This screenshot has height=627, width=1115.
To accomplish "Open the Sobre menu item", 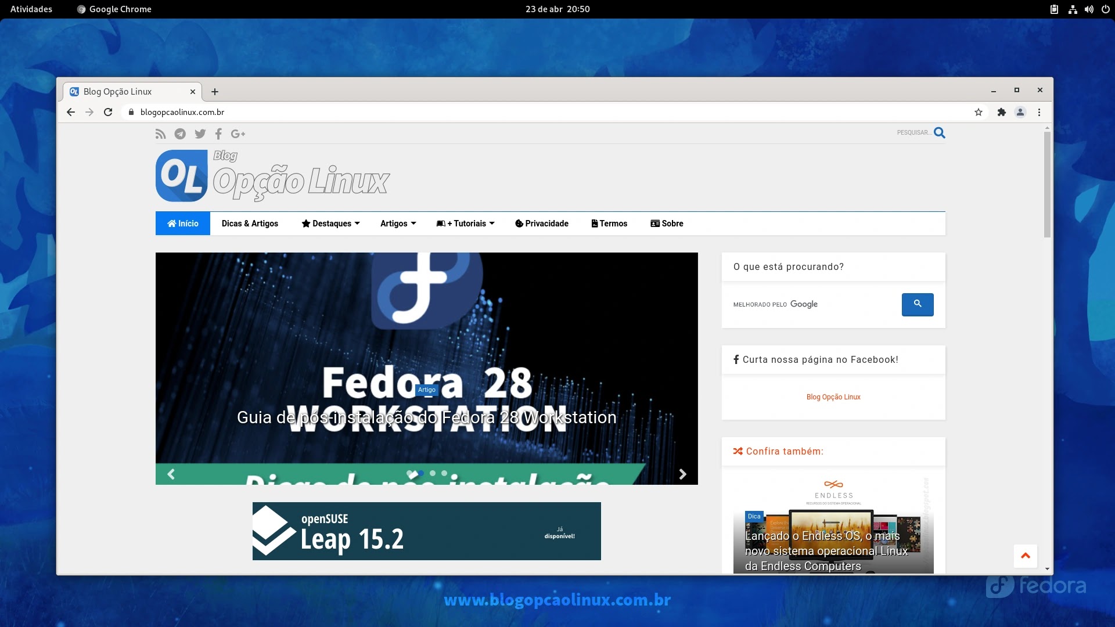I will (x=667, y=224).
